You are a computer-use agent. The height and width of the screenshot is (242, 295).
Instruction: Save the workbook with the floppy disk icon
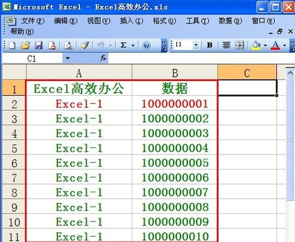point(38,46)
